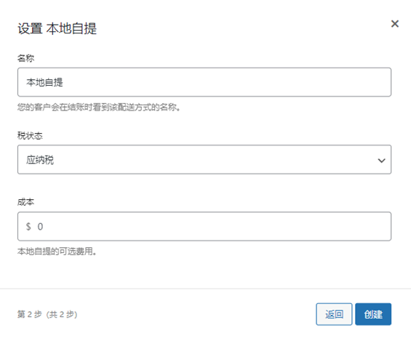Click the 0 value in cost field
The image size is (411, 338).
click(x=40, y=226)
